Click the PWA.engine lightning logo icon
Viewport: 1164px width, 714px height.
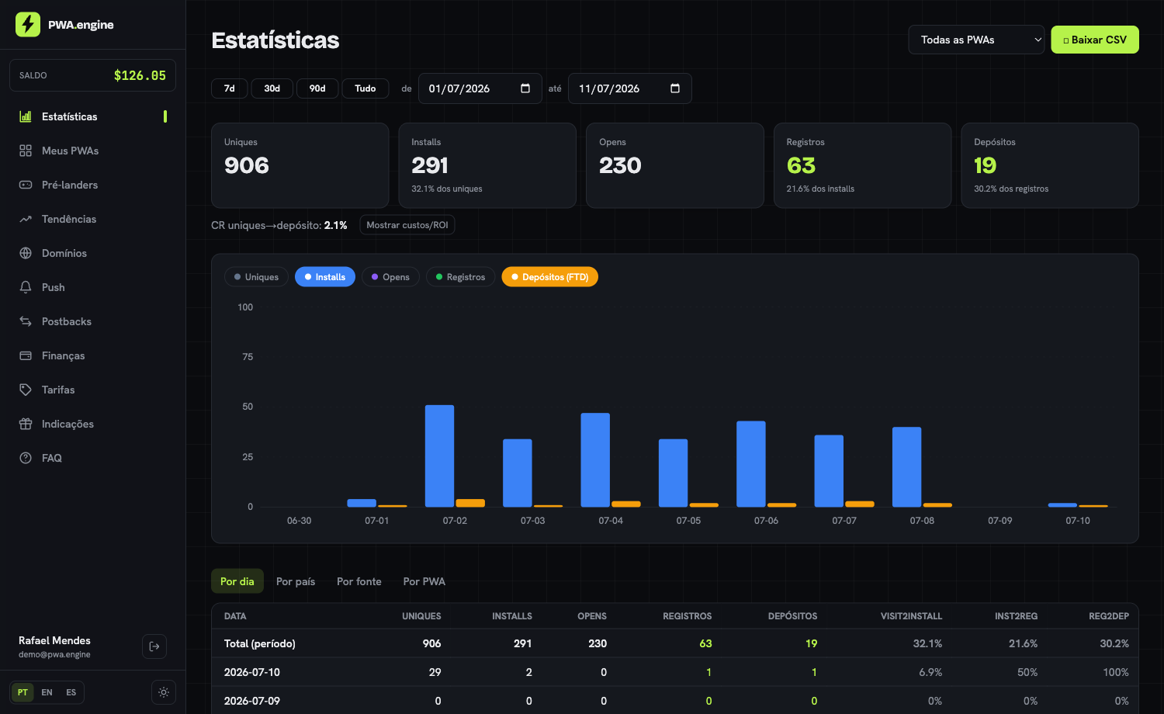[x=28, y=24]
